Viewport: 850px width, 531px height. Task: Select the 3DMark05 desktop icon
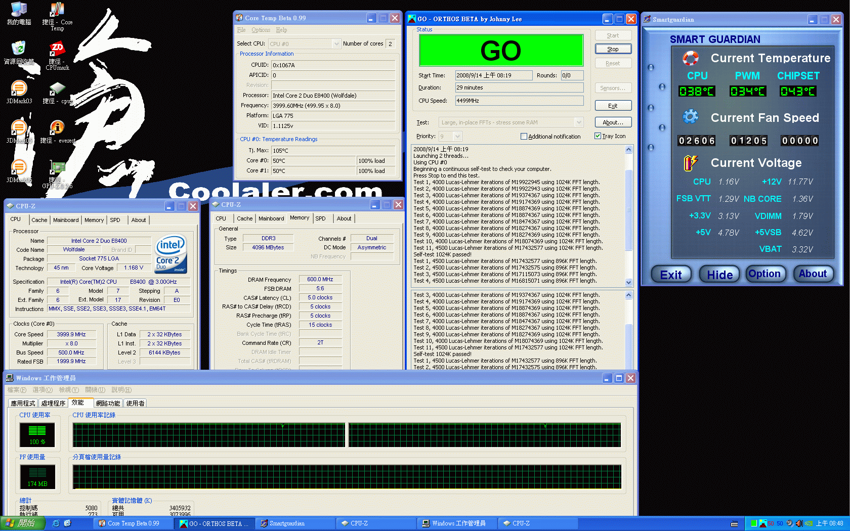(19, 132)
